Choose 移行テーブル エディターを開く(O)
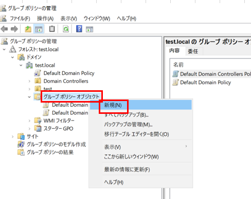This screenshot has width=251, height=199. (x=140, y=134)
